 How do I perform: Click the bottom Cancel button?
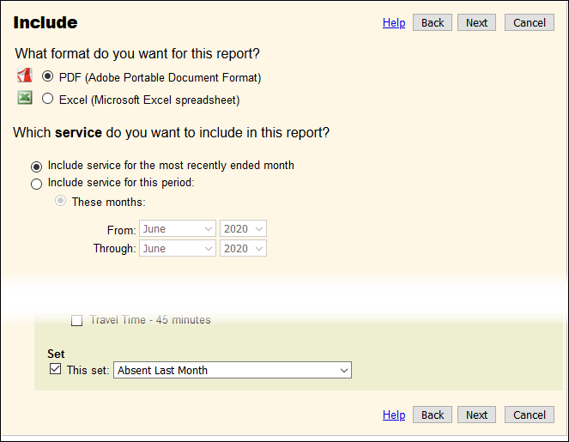tap(529, 415)
